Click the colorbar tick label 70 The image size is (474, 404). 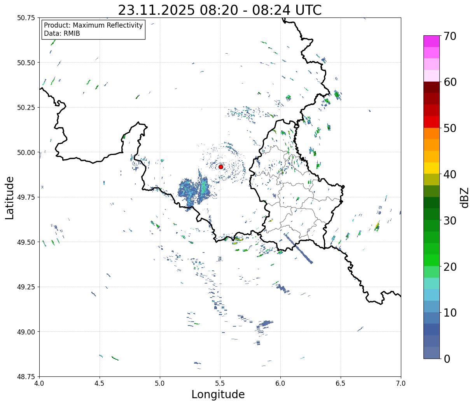(450, 36)
